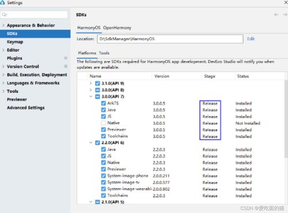Collapse the 2.2.0(API 6) tree node

coord(91,143)
